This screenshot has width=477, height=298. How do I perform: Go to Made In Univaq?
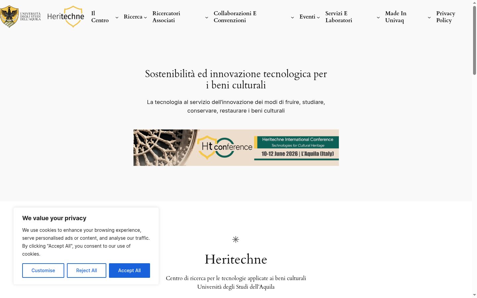coord(396,17)
